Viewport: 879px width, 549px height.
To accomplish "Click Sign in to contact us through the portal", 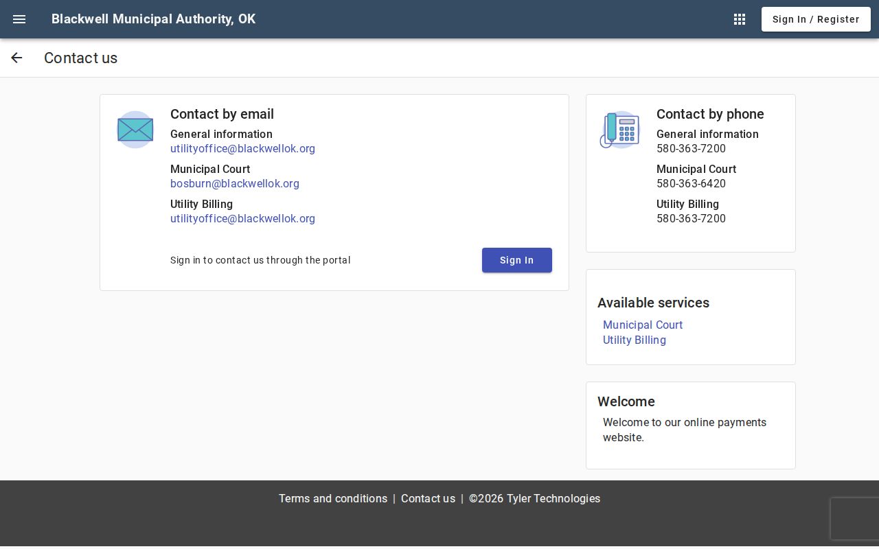I will tap(260, 260).
